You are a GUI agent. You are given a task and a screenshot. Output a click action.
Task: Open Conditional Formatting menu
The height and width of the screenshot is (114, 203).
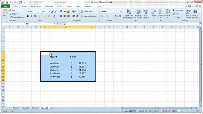[128, 14]
